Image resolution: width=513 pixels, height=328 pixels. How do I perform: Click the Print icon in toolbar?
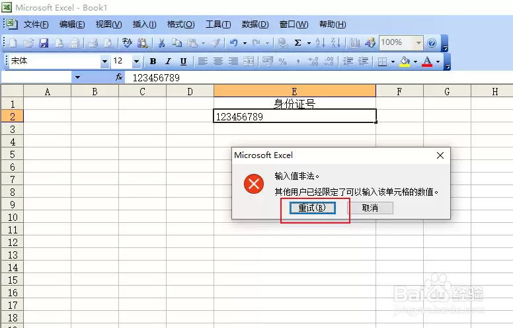point(93,43)
